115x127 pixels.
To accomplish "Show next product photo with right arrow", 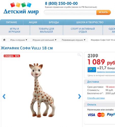I will pos(80,97).
